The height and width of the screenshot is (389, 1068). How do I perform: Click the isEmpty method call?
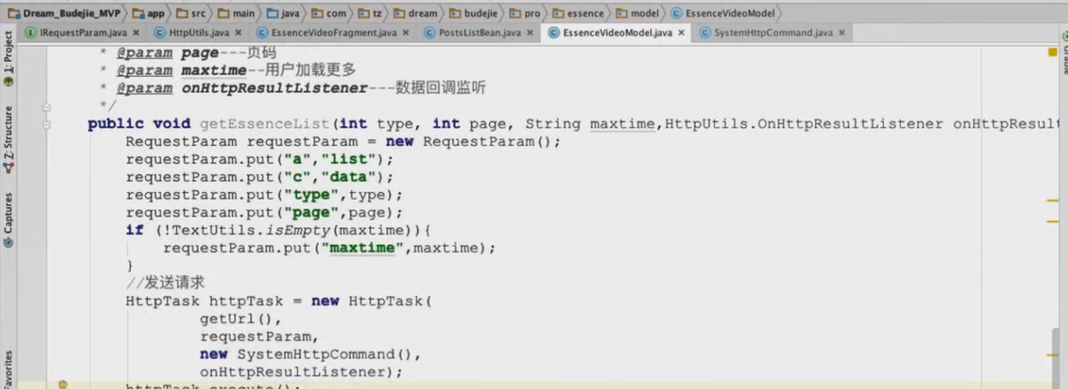[x=298, y=230]
